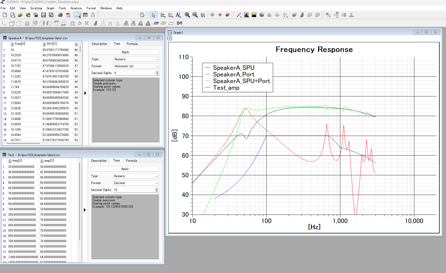
Task: Click the Export PDF toolbar icon
Action: 68,15
